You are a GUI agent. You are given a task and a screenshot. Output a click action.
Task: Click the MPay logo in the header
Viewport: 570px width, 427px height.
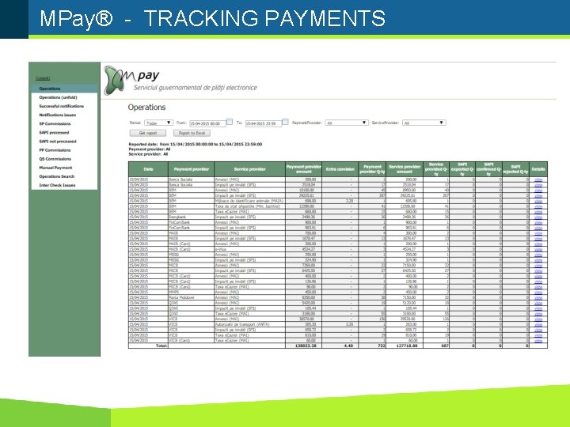[x=131, y=80]
